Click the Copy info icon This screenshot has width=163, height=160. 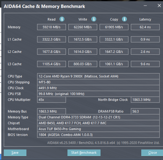(x=124, y=19)
